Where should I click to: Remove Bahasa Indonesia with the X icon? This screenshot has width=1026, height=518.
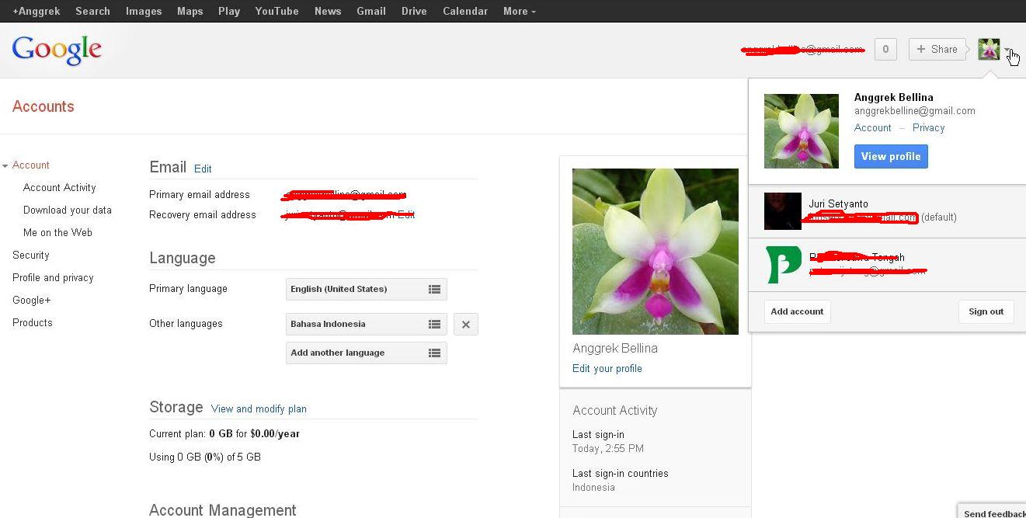(465, 324)
